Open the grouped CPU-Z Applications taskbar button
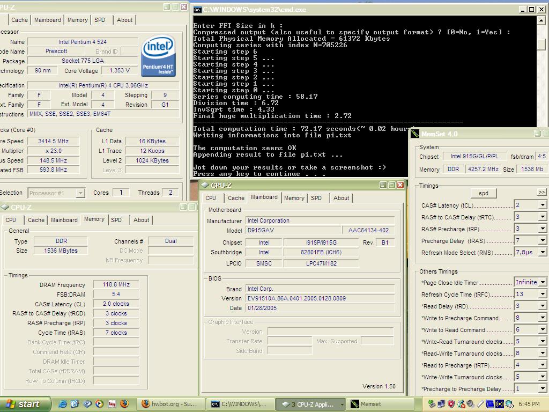The image size is (549, 412). (x=310, y=404)
